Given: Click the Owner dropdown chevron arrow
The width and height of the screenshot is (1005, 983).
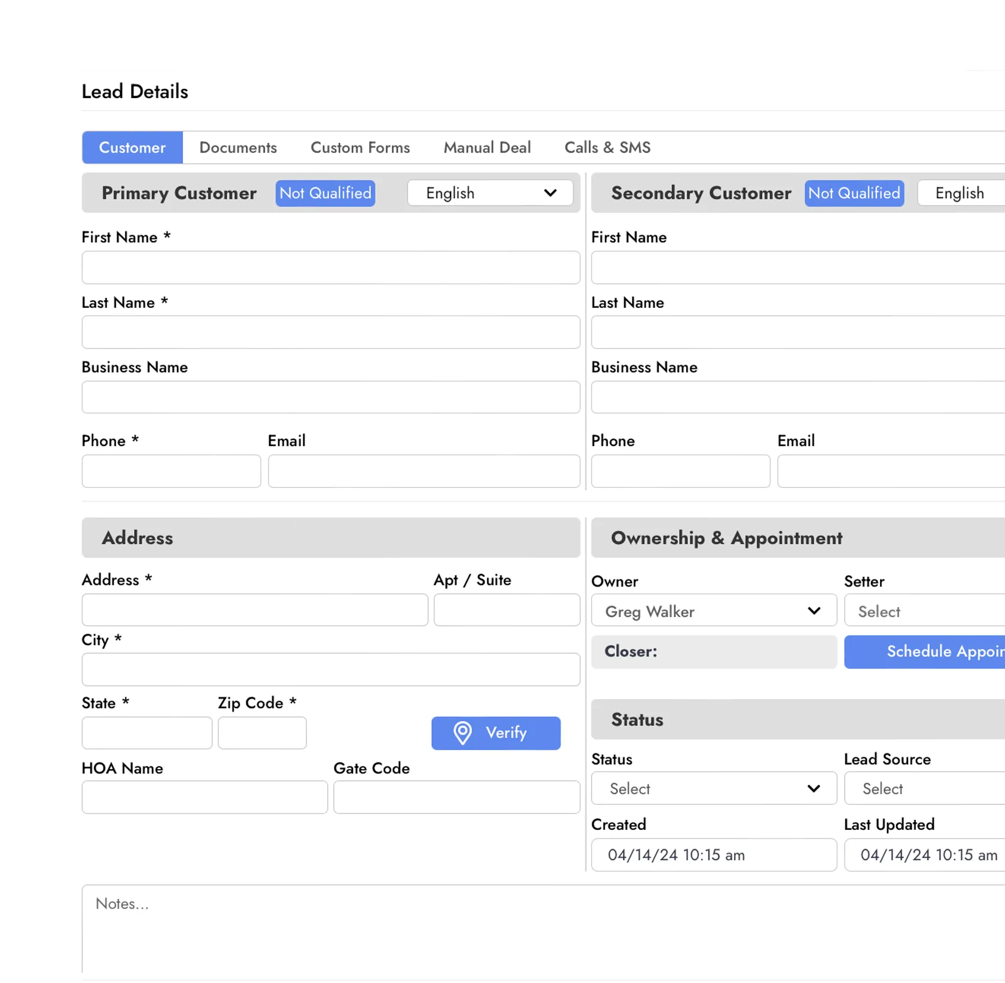Looking at the screenshot, I should 814,610.
